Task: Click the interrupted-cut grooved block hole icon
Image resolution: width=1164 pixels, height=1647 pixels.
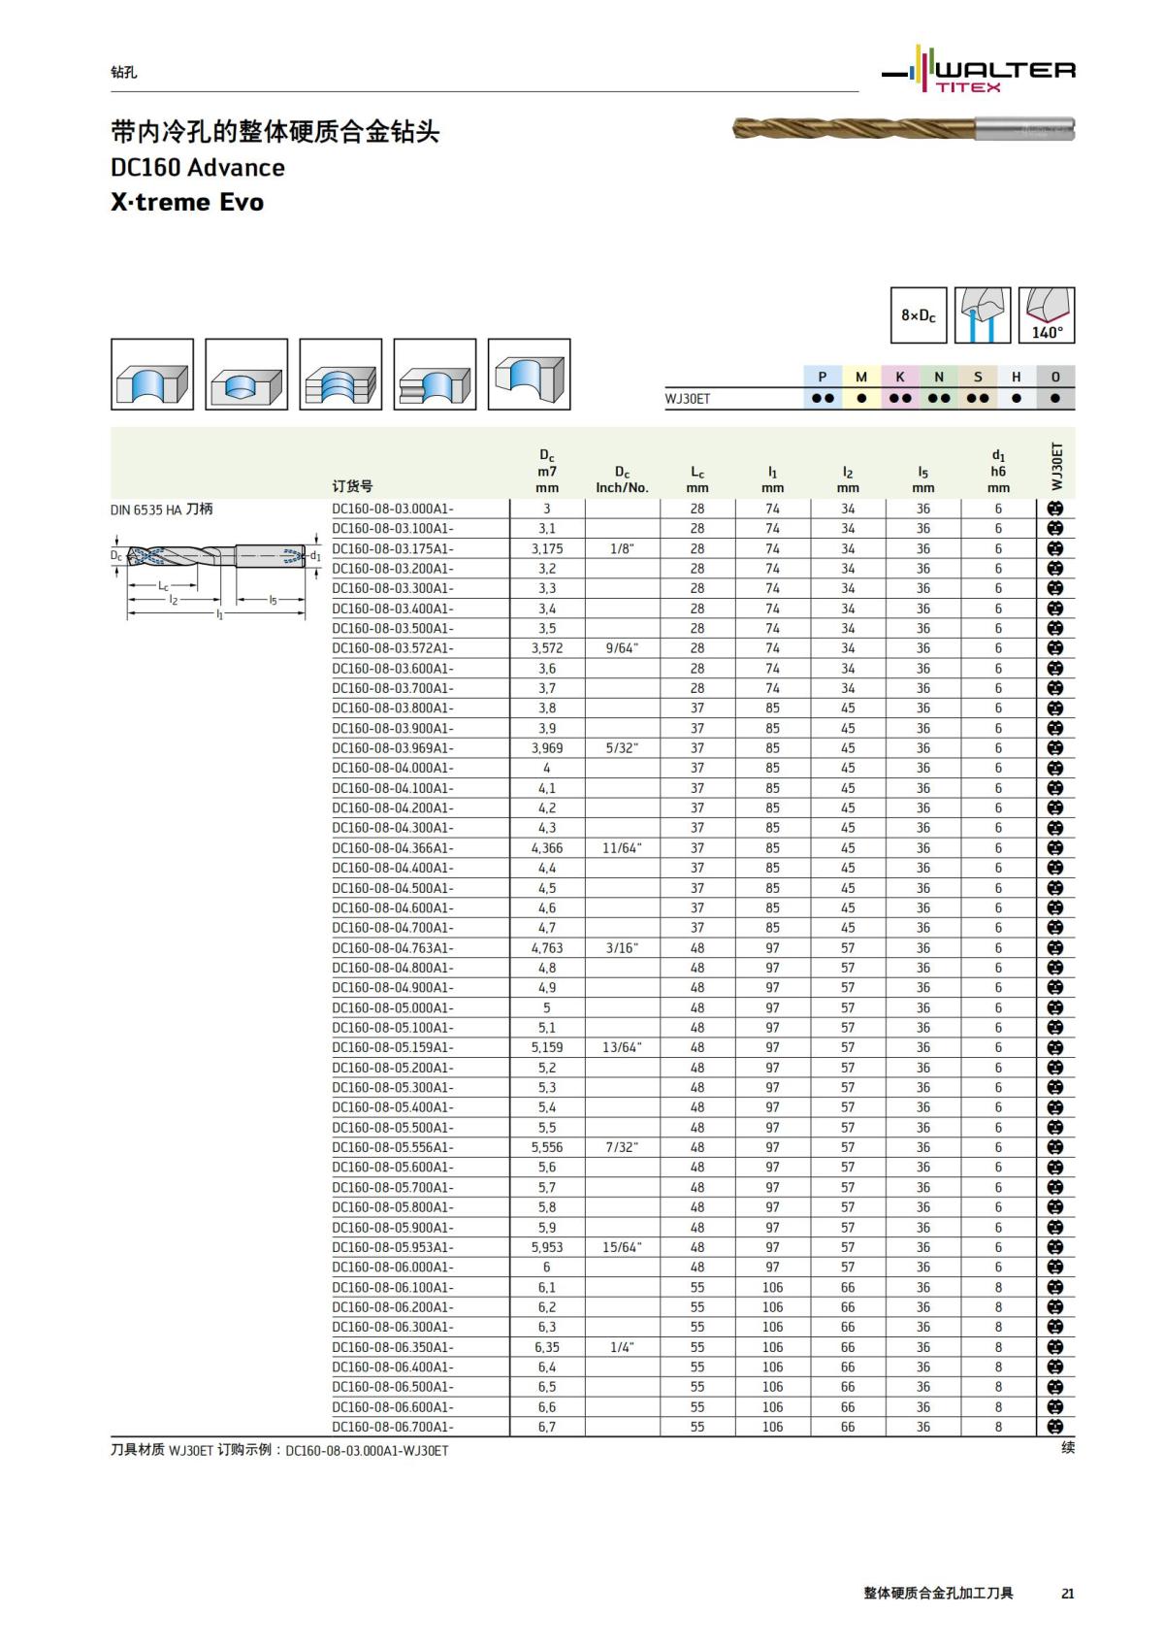Action: (435, 375)
